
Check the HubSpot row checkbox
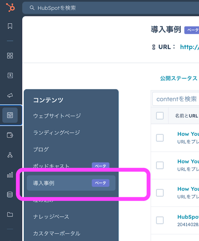(160, 220)
